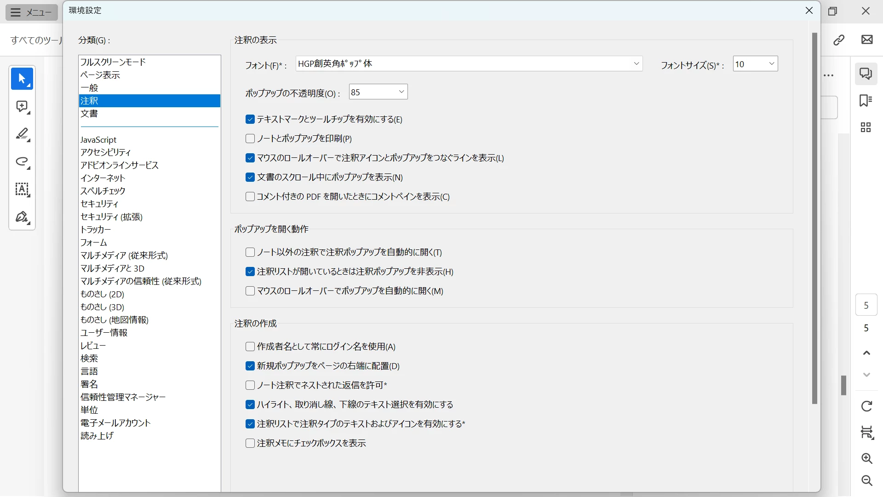Select the arrow selection tool
Viewport: 883px width, 497px height.
click(22, 79)
